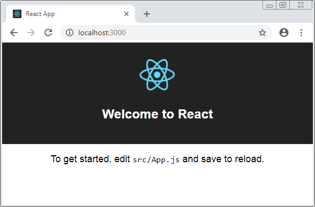Open a new tab with plus button
The width and height of the screenshot is (315, 207).
click(x=147, y=14)
